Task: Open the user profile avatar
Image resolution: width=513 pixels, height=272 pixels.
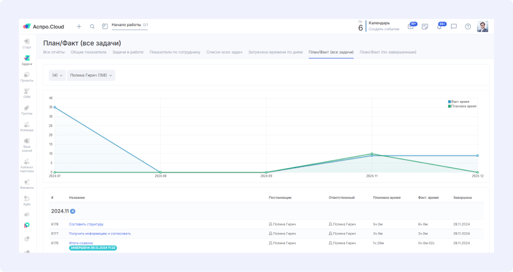Action: click(483, 27)
